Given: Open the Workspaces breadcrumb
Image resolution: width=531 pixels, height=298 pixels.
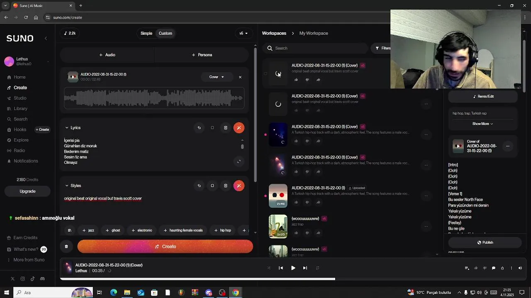Looking at the screenshot, I should point(274,33).
